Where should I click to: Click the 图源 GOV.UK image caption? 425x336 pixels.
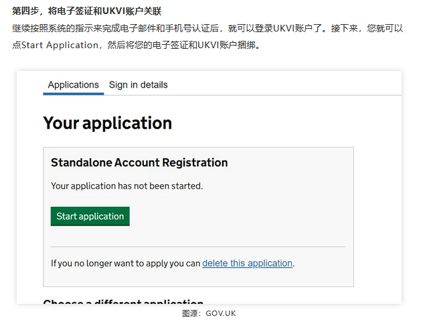[x=209, y=313]
